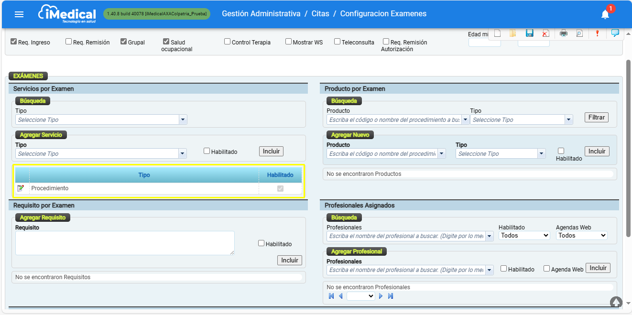This screenshot has width=632, height=315.
Task: Check Req. Remisión Autorización
Action: tap(386, 42)
